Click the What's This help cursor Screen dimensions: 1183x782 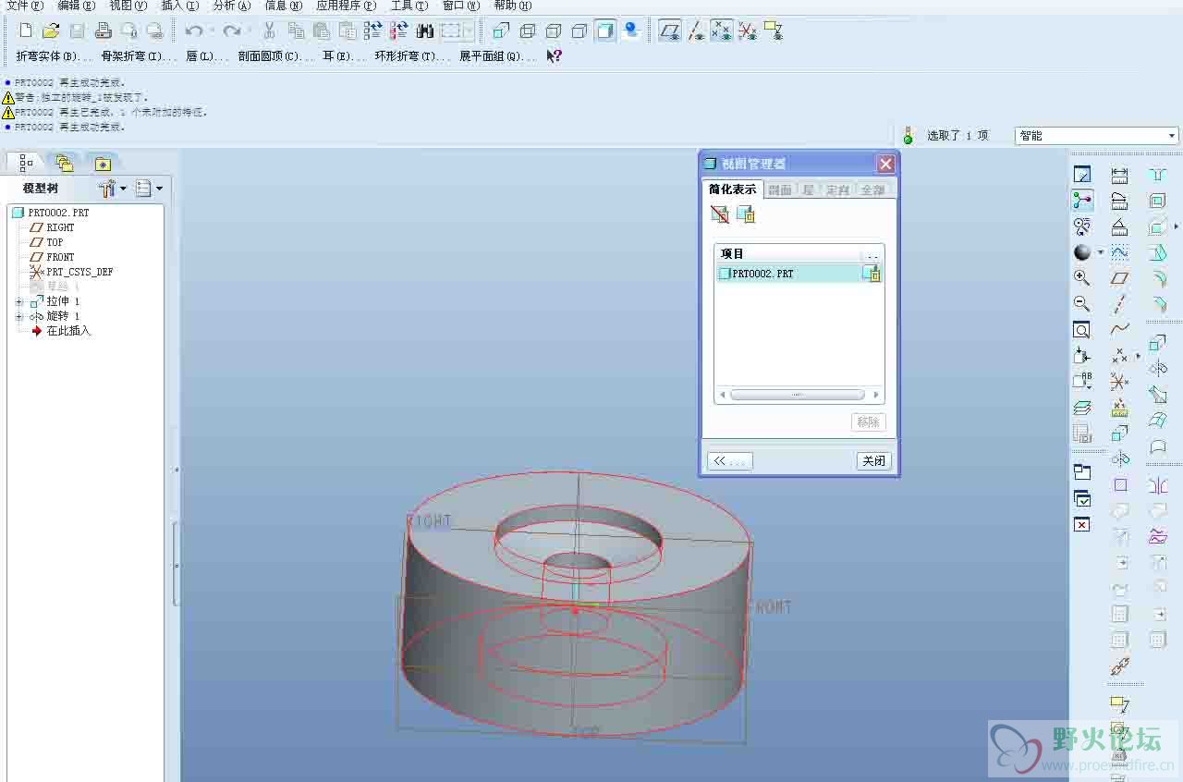pyautogui.click(x=554, y=56)
